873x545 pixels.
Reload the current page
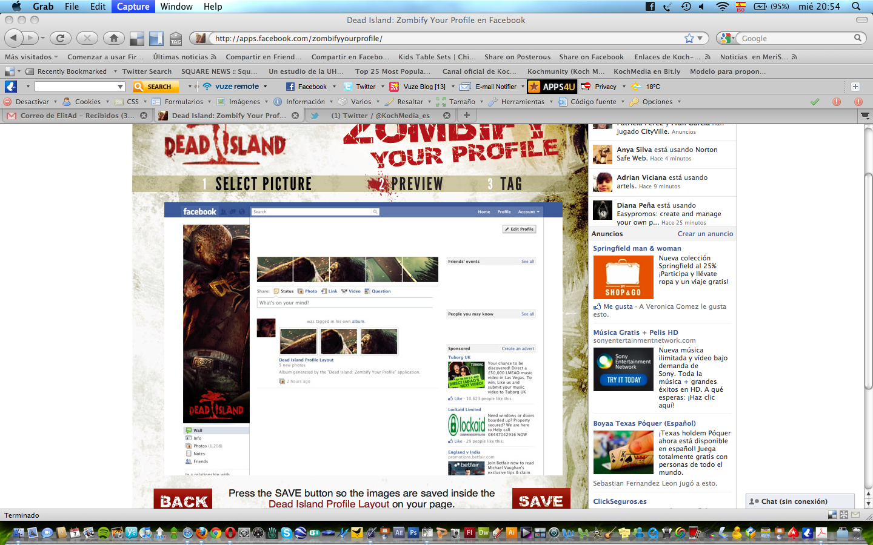[x=60, y=38]
